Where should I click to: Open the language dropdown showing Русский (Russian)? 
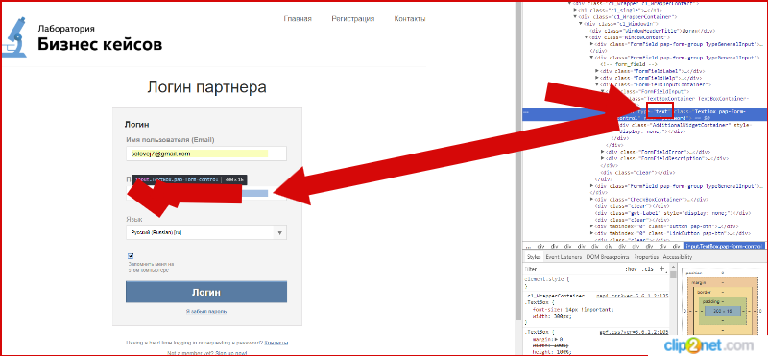pyautogui.click(x=206, y=232)
